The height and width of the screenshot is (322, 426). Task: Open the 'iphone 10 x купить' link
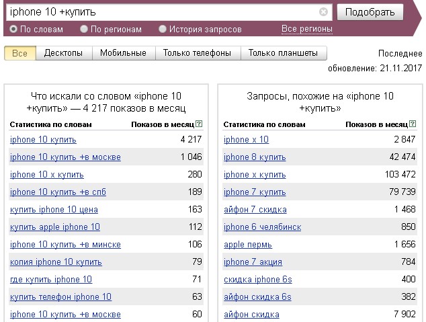tap(47, 175)
